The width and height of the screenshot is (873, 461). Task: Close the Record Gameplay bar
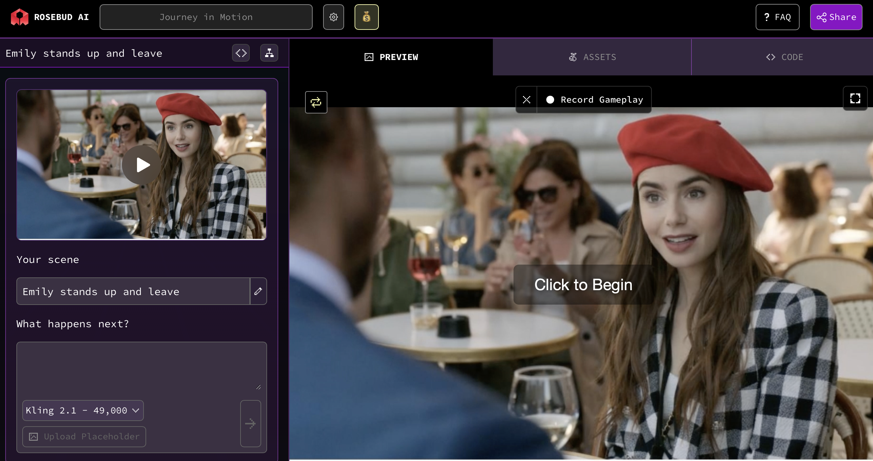526,100
